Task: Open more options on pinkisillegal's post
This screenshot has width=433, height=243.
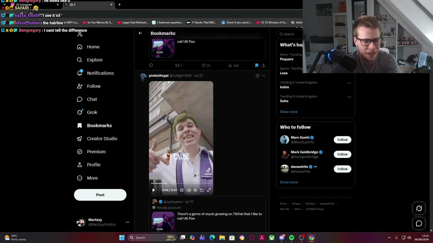Action: (264, 76)
